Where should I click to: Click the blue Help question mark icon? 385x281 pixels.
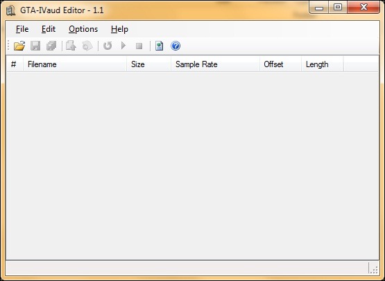pyautogui.click(x=176, y=46)
